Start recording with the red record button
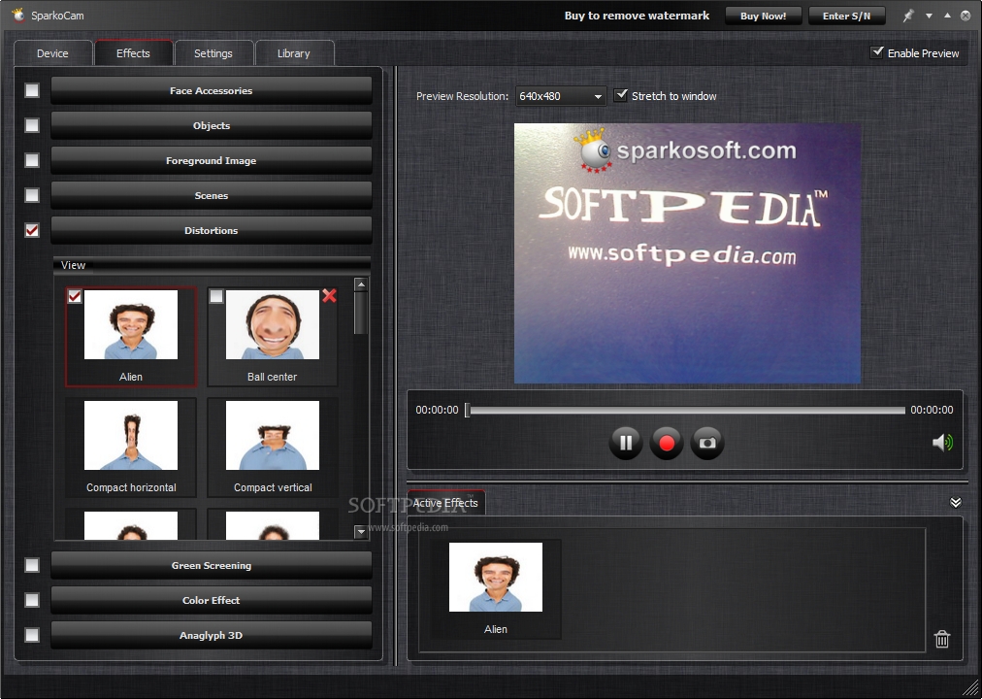Image resolution: width=982 pixels, height=699 pixels. click(667, 443)
